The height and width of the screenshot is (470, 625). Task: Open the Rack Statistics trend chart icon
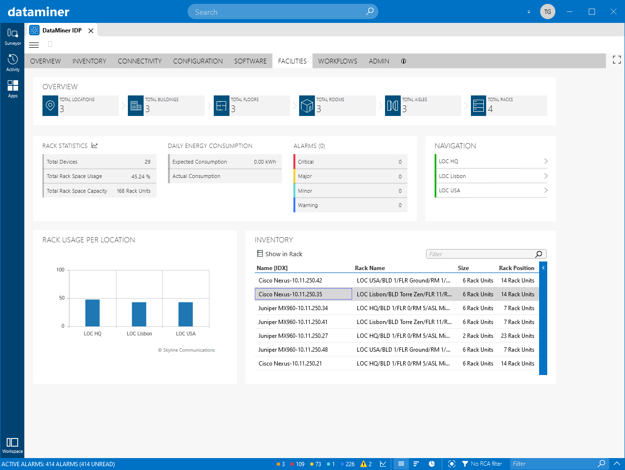click(x=94, y=146)
